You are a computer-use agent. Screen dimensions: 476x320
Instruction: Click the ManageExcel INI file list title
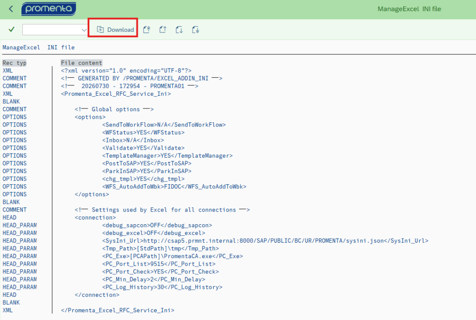tap(39, 47)
